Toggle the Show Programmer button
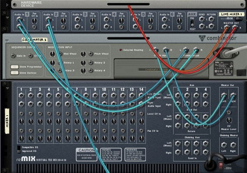 [14, 67]
